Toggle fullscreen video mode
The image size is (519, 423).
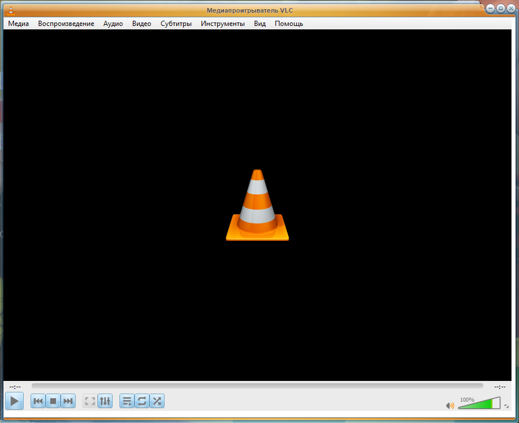pos(89,401)
